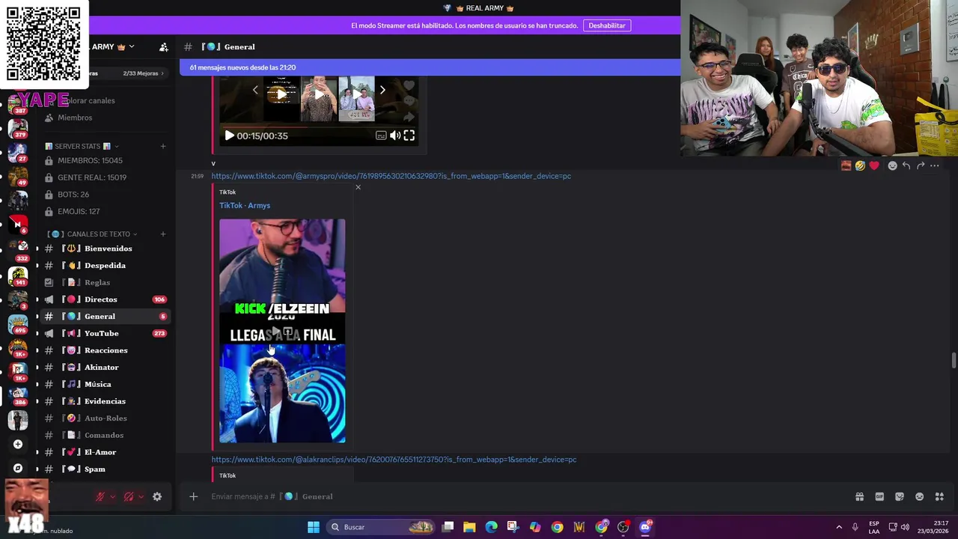The height and width of the screenshot is (539, 958).
Task: Expand the server boosts 2/33 Mejoras arrow
Action: (x=162, y=73)
